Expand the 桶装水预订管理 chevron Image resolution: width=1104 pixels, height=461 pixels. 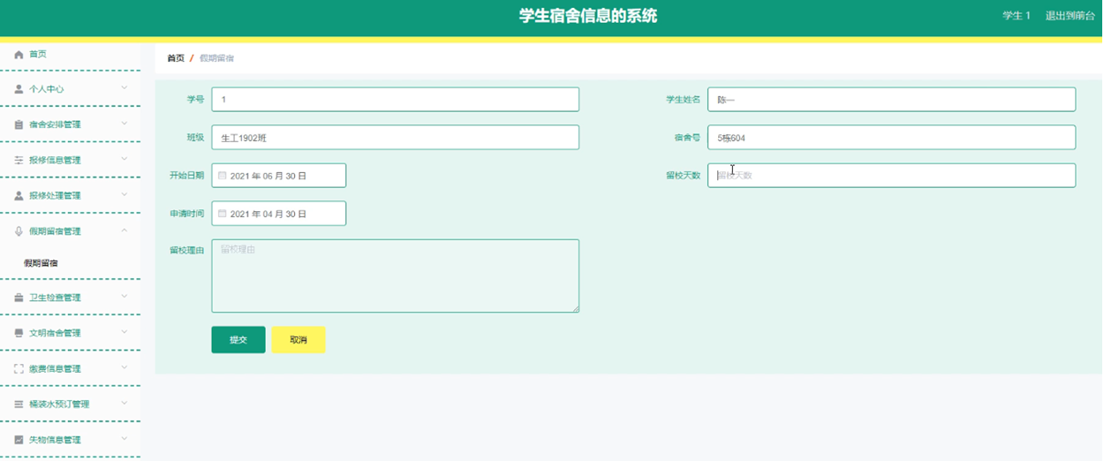[125, 404]
